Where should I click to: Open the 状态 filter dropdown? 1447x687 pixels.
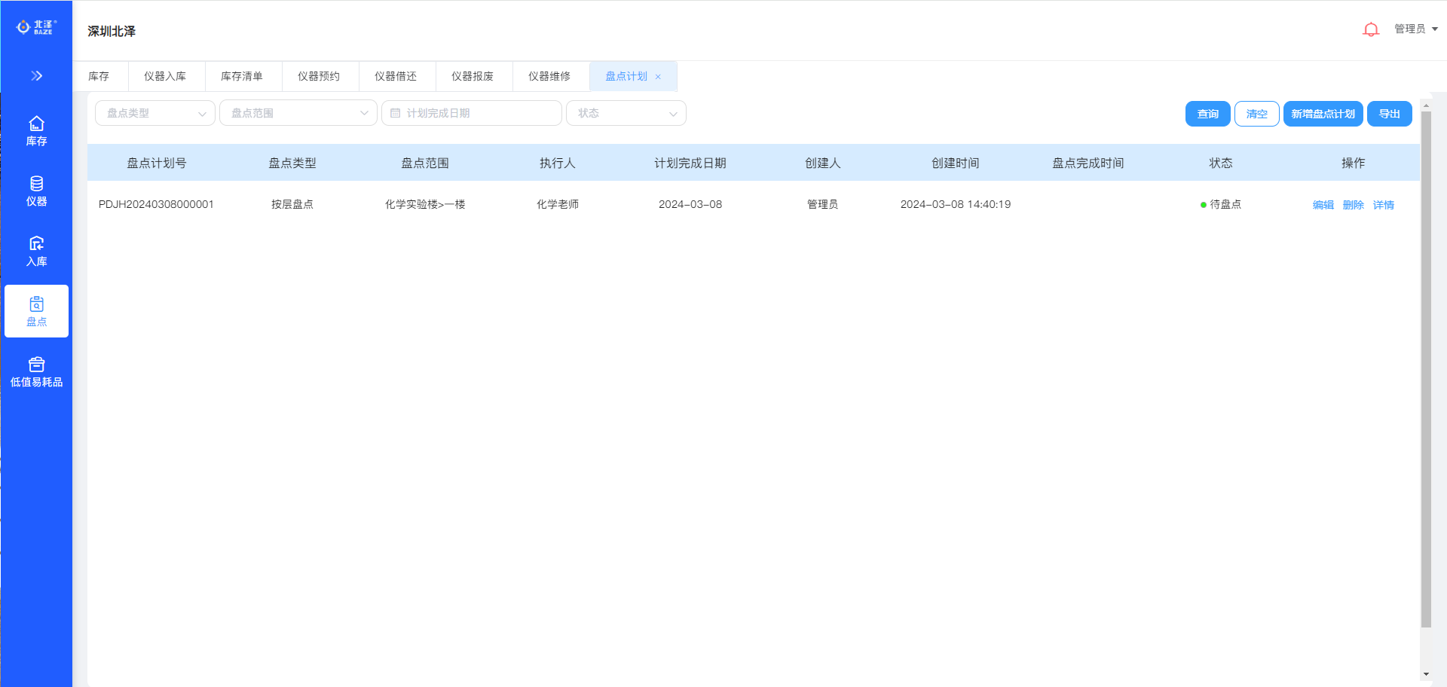[x=626, y=113]
